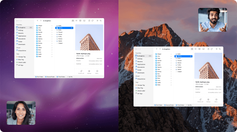The image size is (237, 132).
Task: Expand the Sparky folder chevron in mountain-wallpaper Finder
Action: click(x=171, y=67)
